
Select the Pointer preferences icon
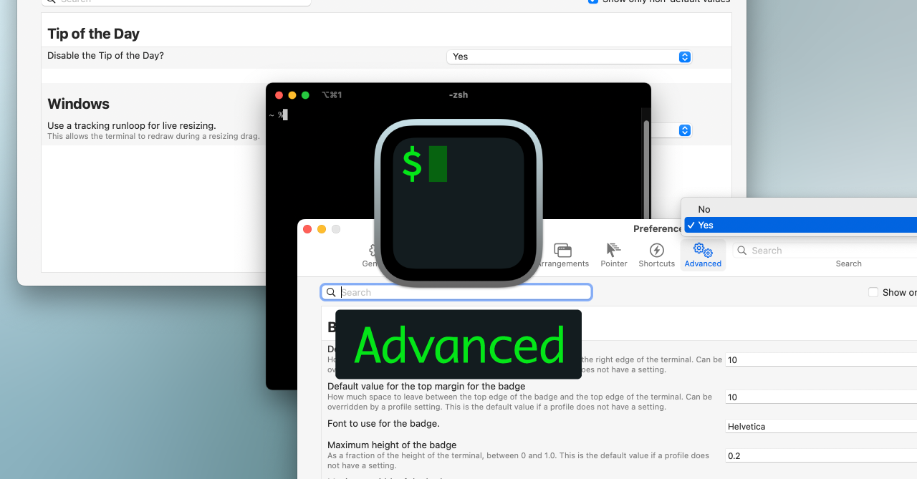click(613, 249)
